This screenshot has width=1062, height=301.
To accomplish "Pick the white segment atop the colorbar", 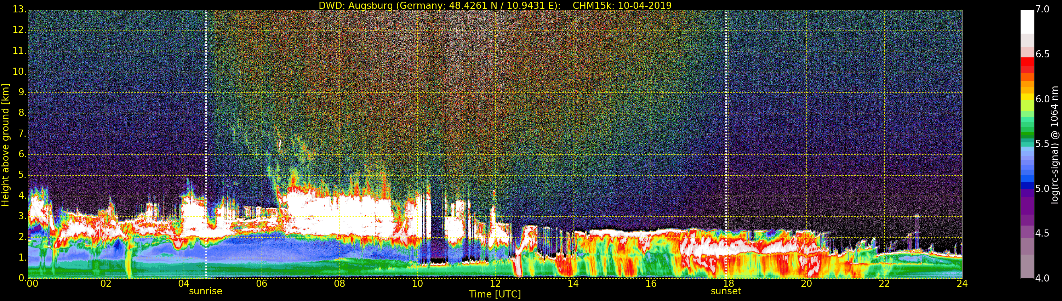I will pyautogui.click(x=1027, y=21).
